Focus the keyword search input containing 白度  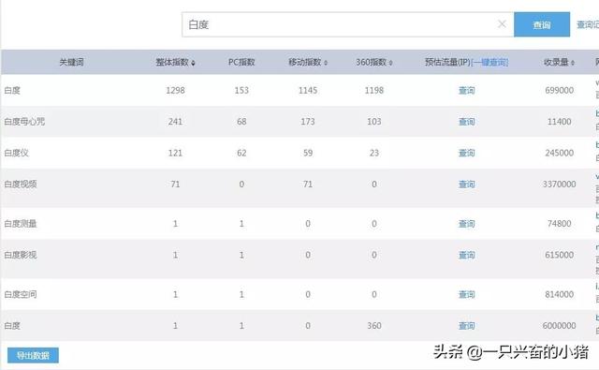point(347,24)
